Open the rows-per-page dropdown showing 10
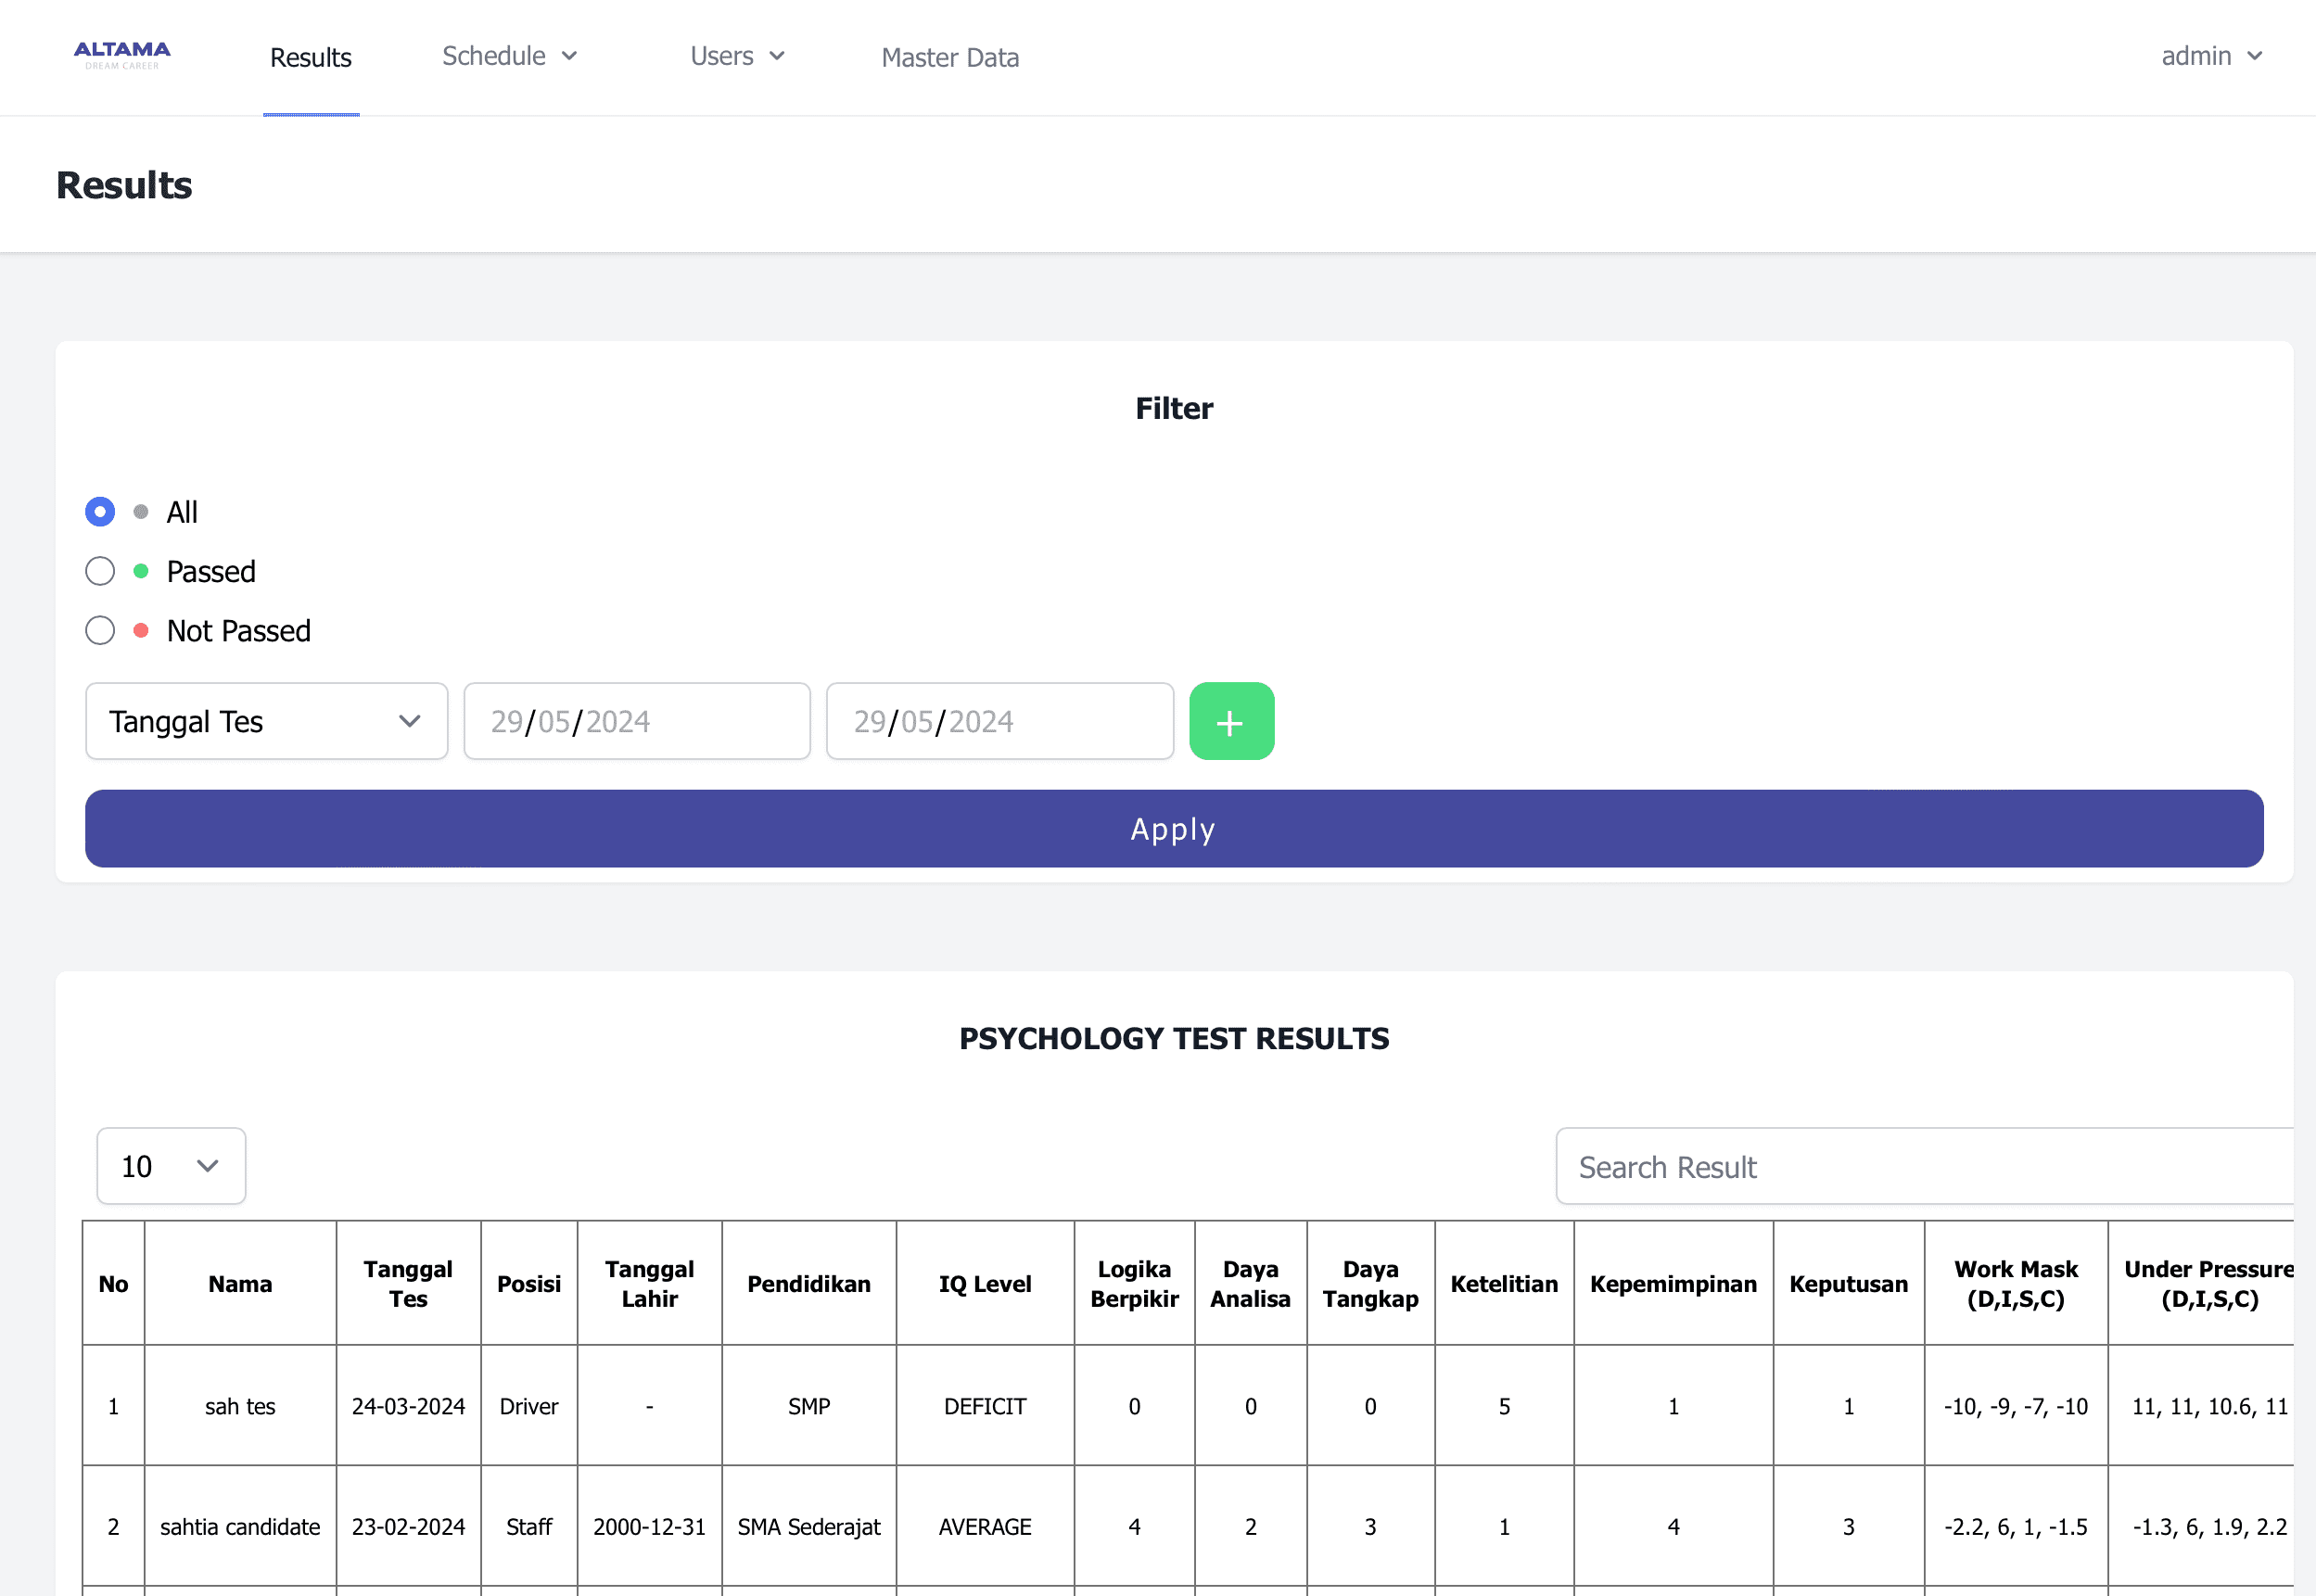Screen dimensions: 2316x1596 (172, 1166)
